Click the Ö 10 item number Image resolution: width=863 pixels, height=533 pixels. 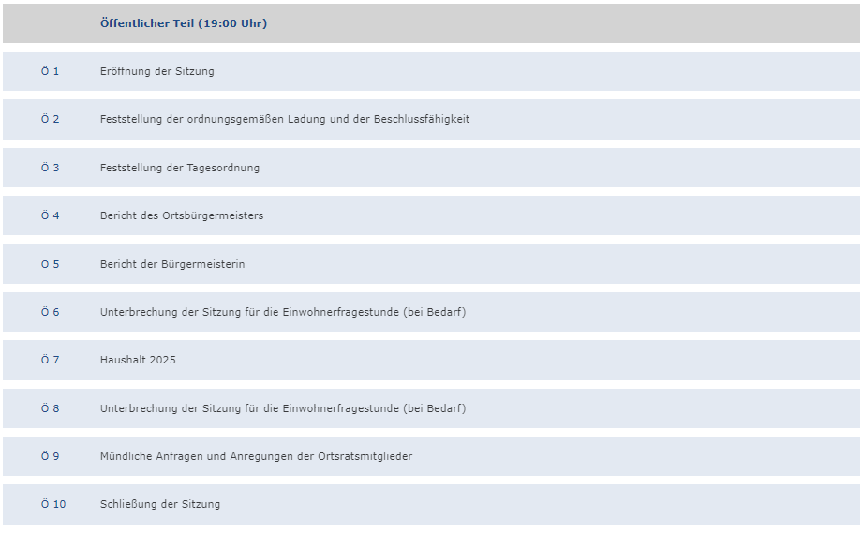pyautogui.click(x=53, y=504)
